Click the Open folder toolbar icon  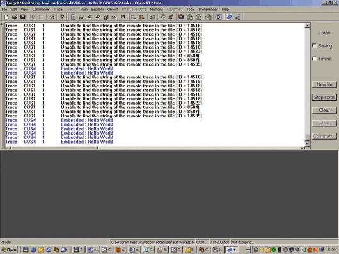pyautogui.click(x=15, y=17)
